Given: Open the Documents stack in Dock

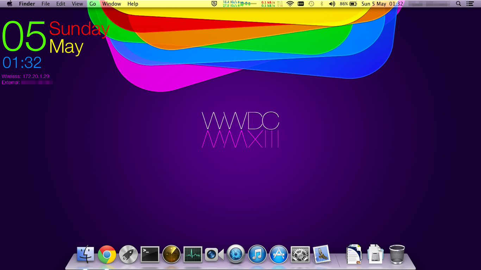Looking at the screenshot, I should point(354,254).
